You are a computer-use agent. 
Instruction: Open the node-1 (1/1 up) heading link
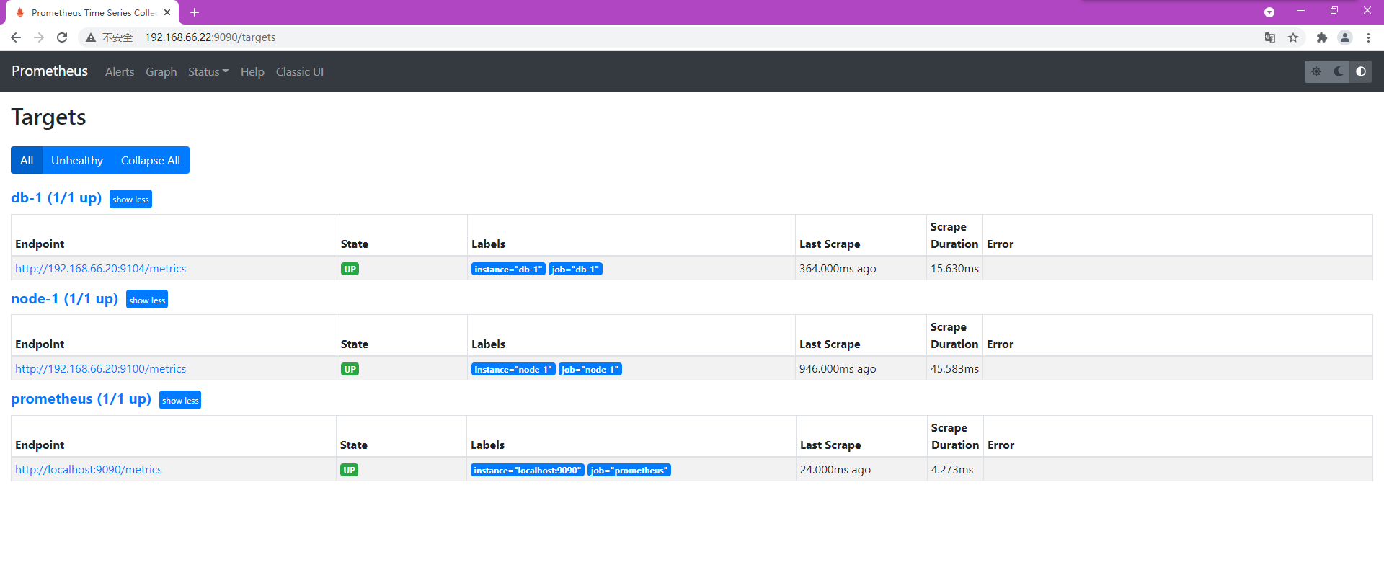(x=65, y=298)
